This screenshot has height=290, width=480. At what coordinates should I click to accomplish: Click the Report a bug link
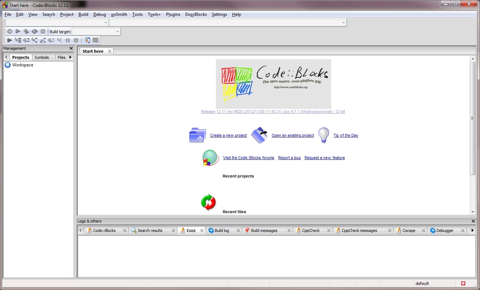tap(289, 158)
